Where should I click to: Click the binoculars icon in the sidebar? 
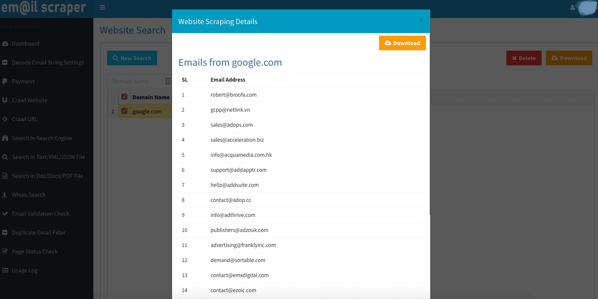(5, 138)
